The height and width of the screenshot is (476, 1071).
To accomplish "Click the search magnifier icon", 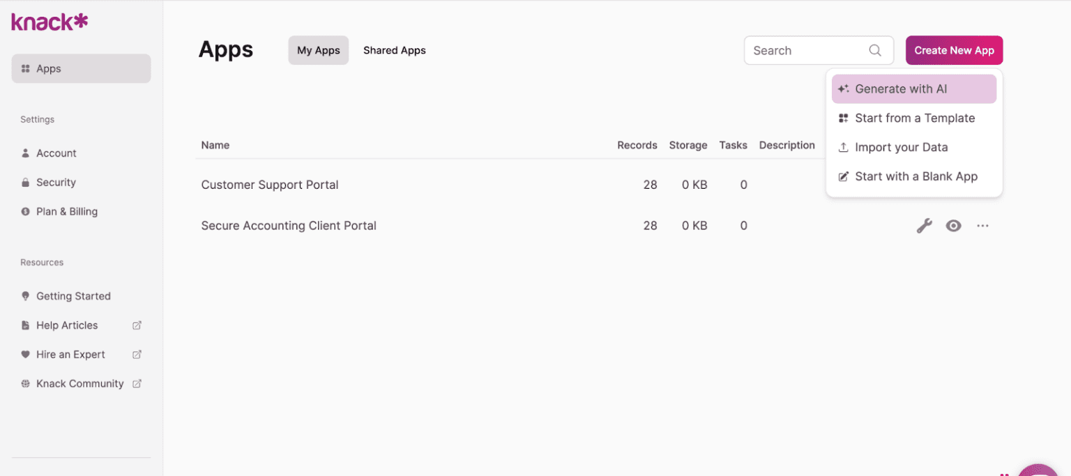I will click(x=875, y=50).
